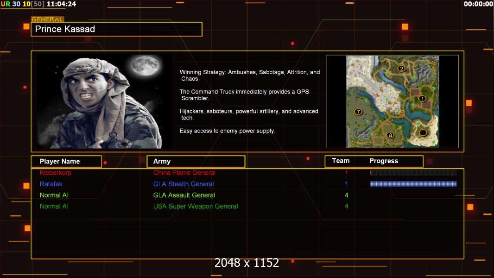Click the USA Super Weapon General army entry
Image resolution: width=494 pixels, height=278 pixels.
pos(196,206)
